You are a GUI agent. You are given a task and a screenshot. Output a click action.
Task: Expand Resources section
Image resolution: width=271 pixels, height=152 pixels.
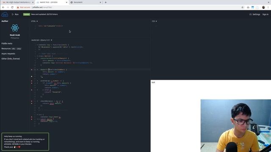[6, 49]
